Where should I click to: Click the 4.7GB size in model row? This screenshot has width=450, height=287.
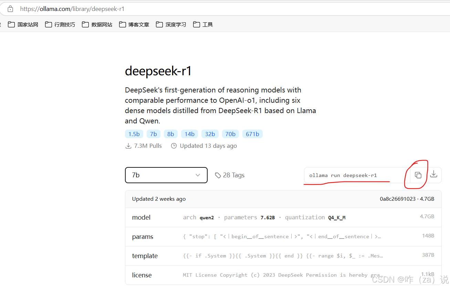(x=427, y=217)
